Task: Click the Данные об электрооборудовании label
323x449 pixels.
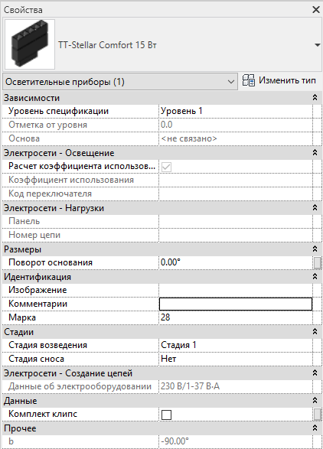Action: point(80,386)
